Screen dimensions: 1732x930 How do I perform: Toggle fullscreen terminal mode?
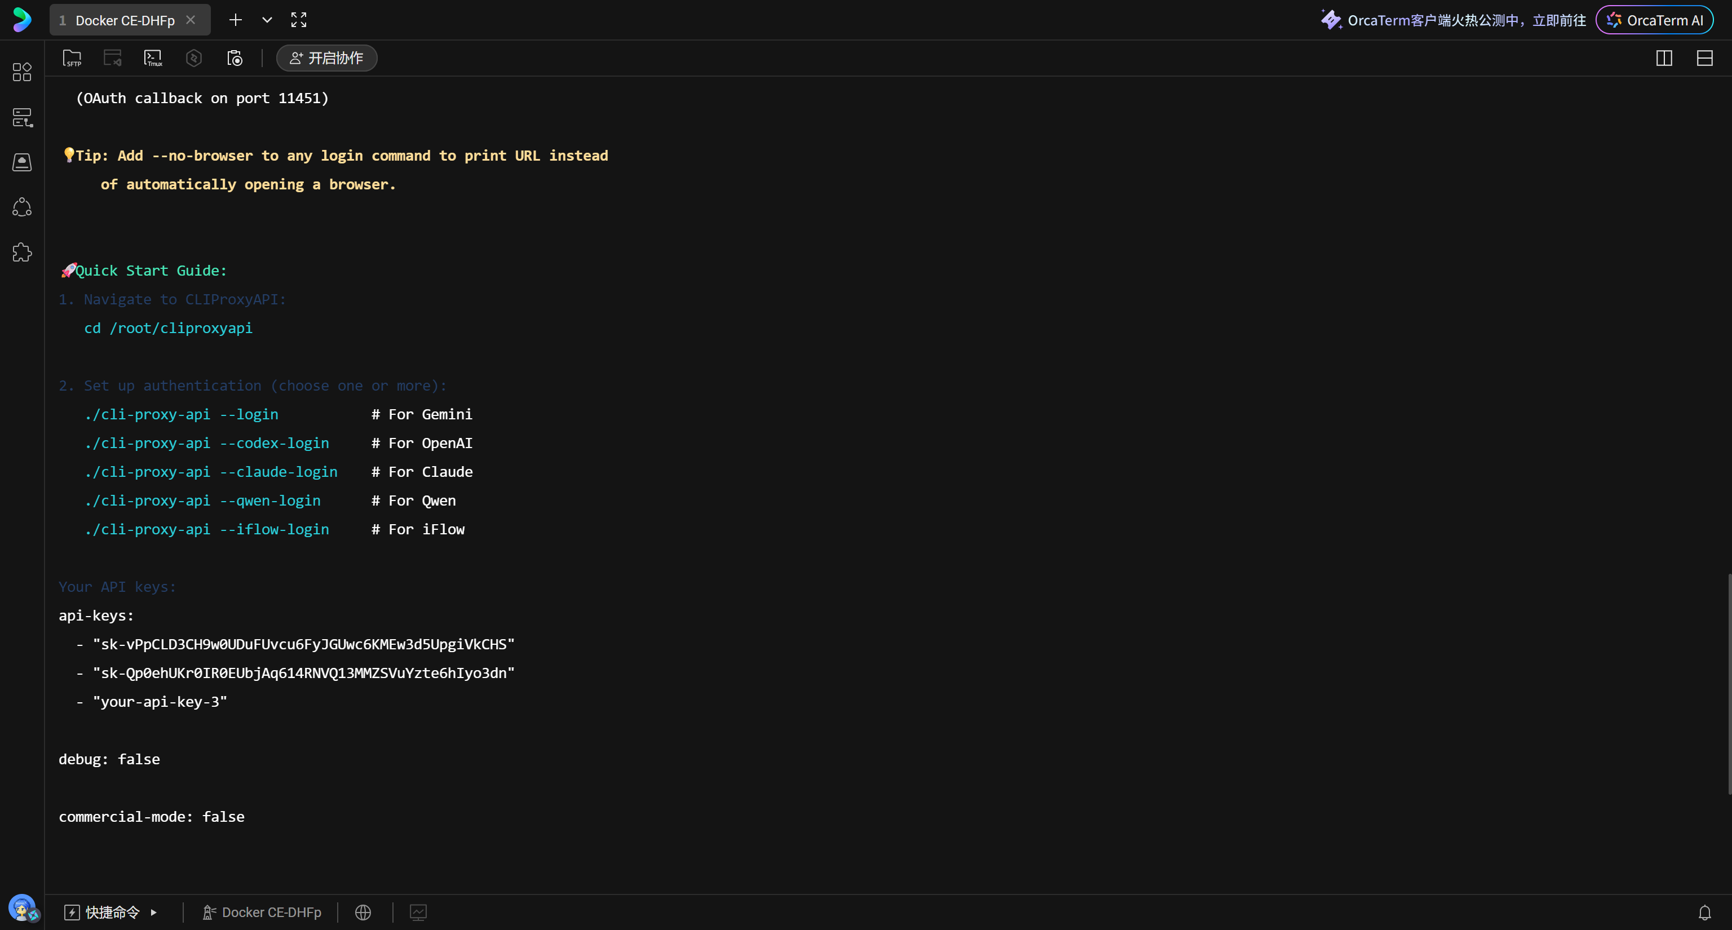[x=298, y=20]
